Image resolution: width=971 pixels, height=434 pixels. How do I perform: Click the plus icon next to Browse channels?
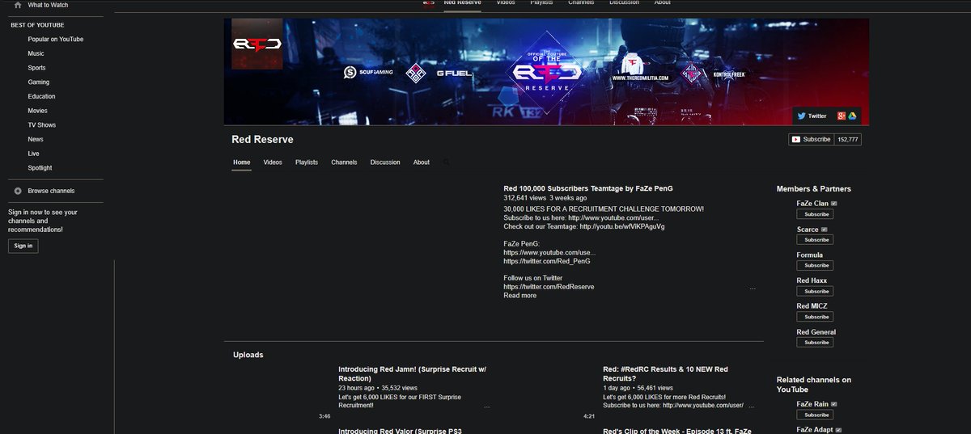tap(18, 191)
